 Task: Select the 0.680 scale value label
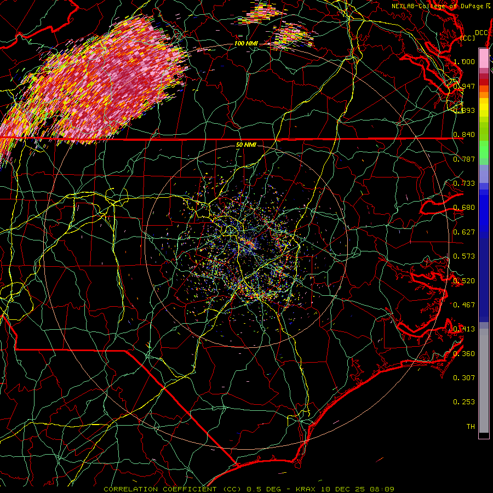pyautogui.click(x=465, y=208)
